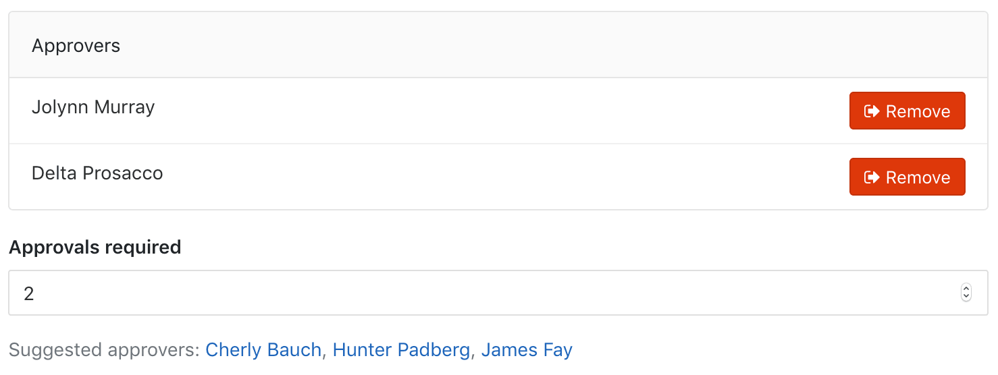Add suggested approver Hunter Padberg

[401, 350]
